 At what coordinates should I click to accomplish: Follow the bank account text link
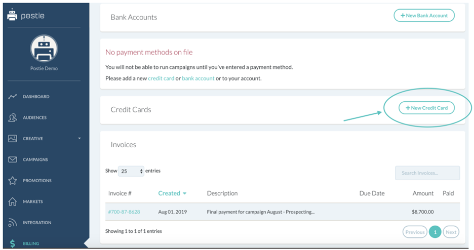[198, 78]
